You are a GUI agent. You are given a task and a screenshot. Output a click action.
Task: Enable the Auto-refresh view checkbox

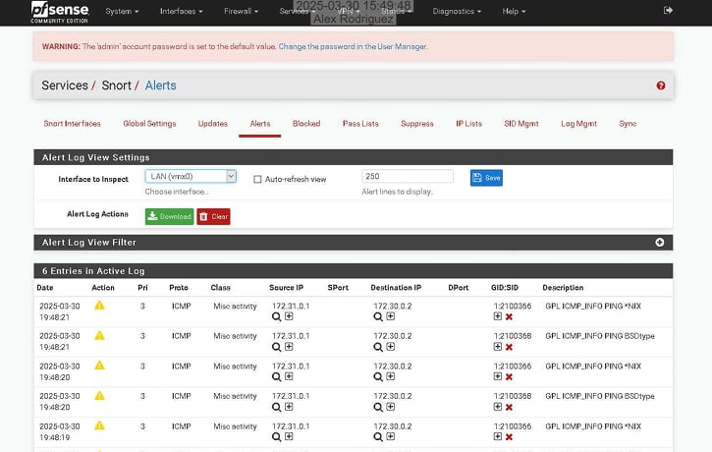coord(257,180)
